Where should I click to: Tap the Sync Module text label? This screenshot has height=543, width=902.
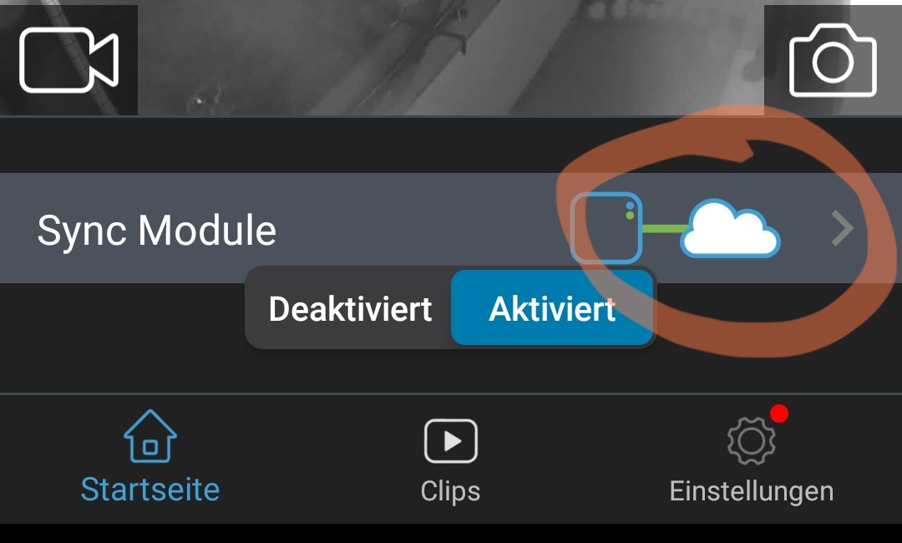click(156, 230)
